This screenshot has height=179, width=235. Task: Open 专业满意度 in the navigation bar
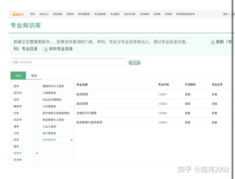point(100,14)
